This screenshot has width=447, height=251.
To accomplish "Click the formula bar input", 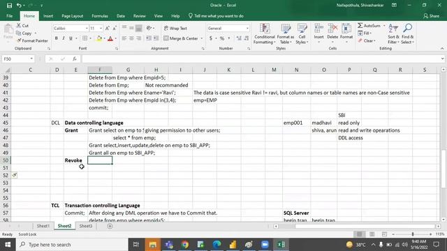I will coord(260,59).
